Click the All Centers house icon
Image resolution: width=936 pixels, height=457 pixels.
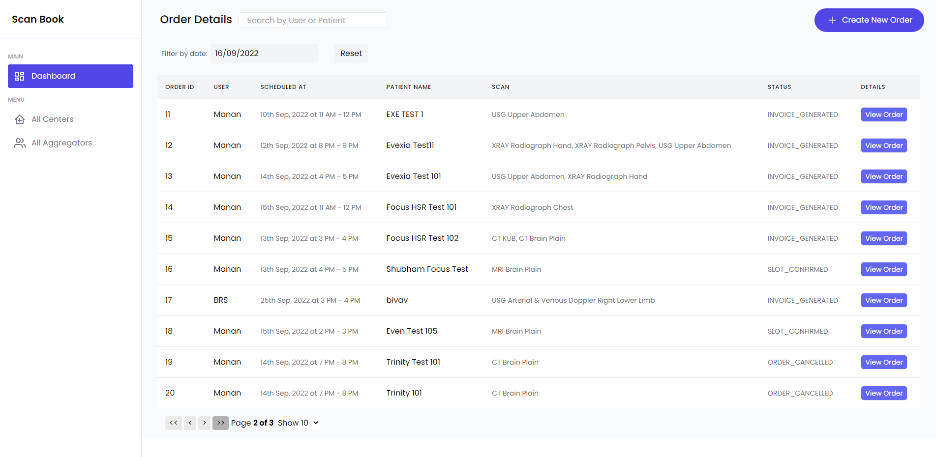(20, 119)
